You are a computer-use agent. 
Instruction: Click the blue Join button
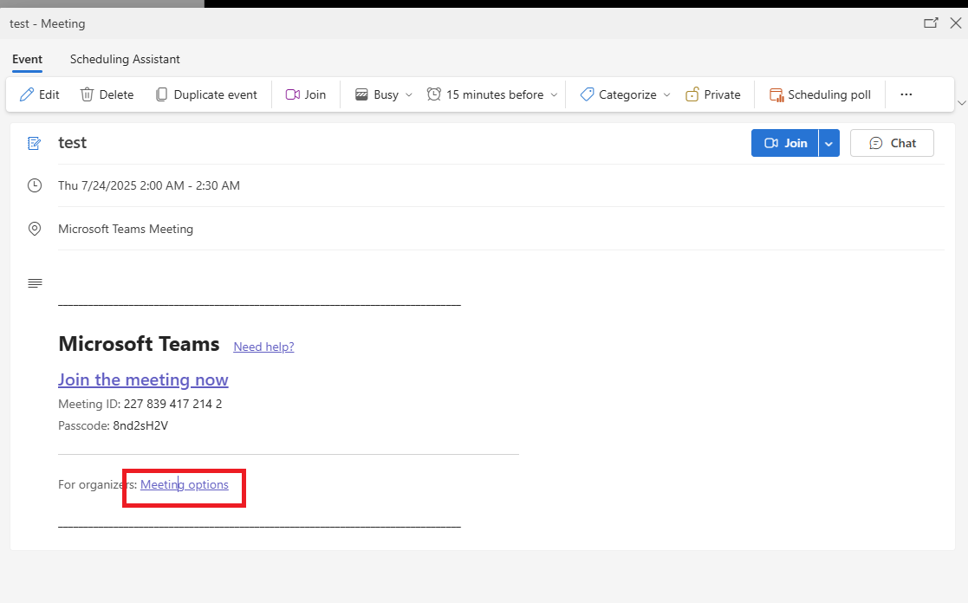tap(784, 143)
